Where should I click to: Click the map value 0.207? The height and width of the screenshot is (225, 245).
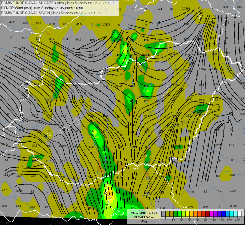pos(217,145)
